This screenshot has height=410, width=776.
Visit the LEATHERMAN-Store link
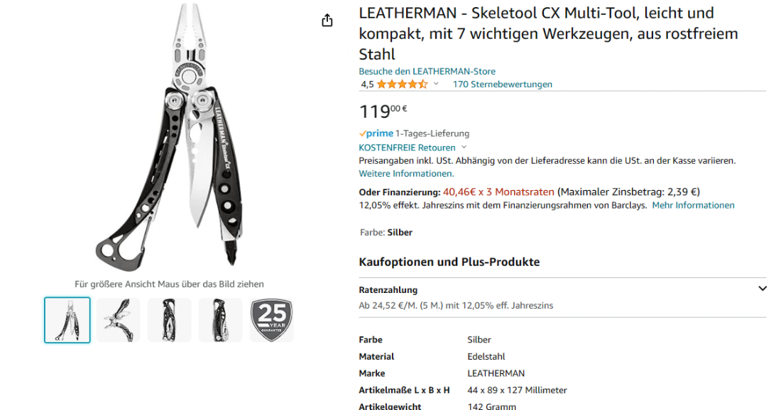[x=427, y=72]
